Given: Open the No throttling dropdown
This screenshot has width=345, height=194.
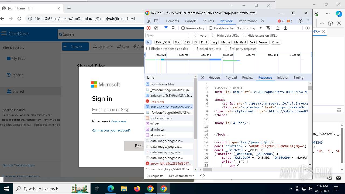Looking at the screenshot, I should 249,28.
